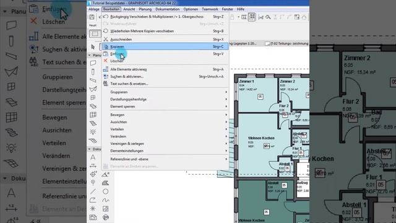Select the Hotspot tool in toolbox
The image size is (396, 223).
coord(93,209)
